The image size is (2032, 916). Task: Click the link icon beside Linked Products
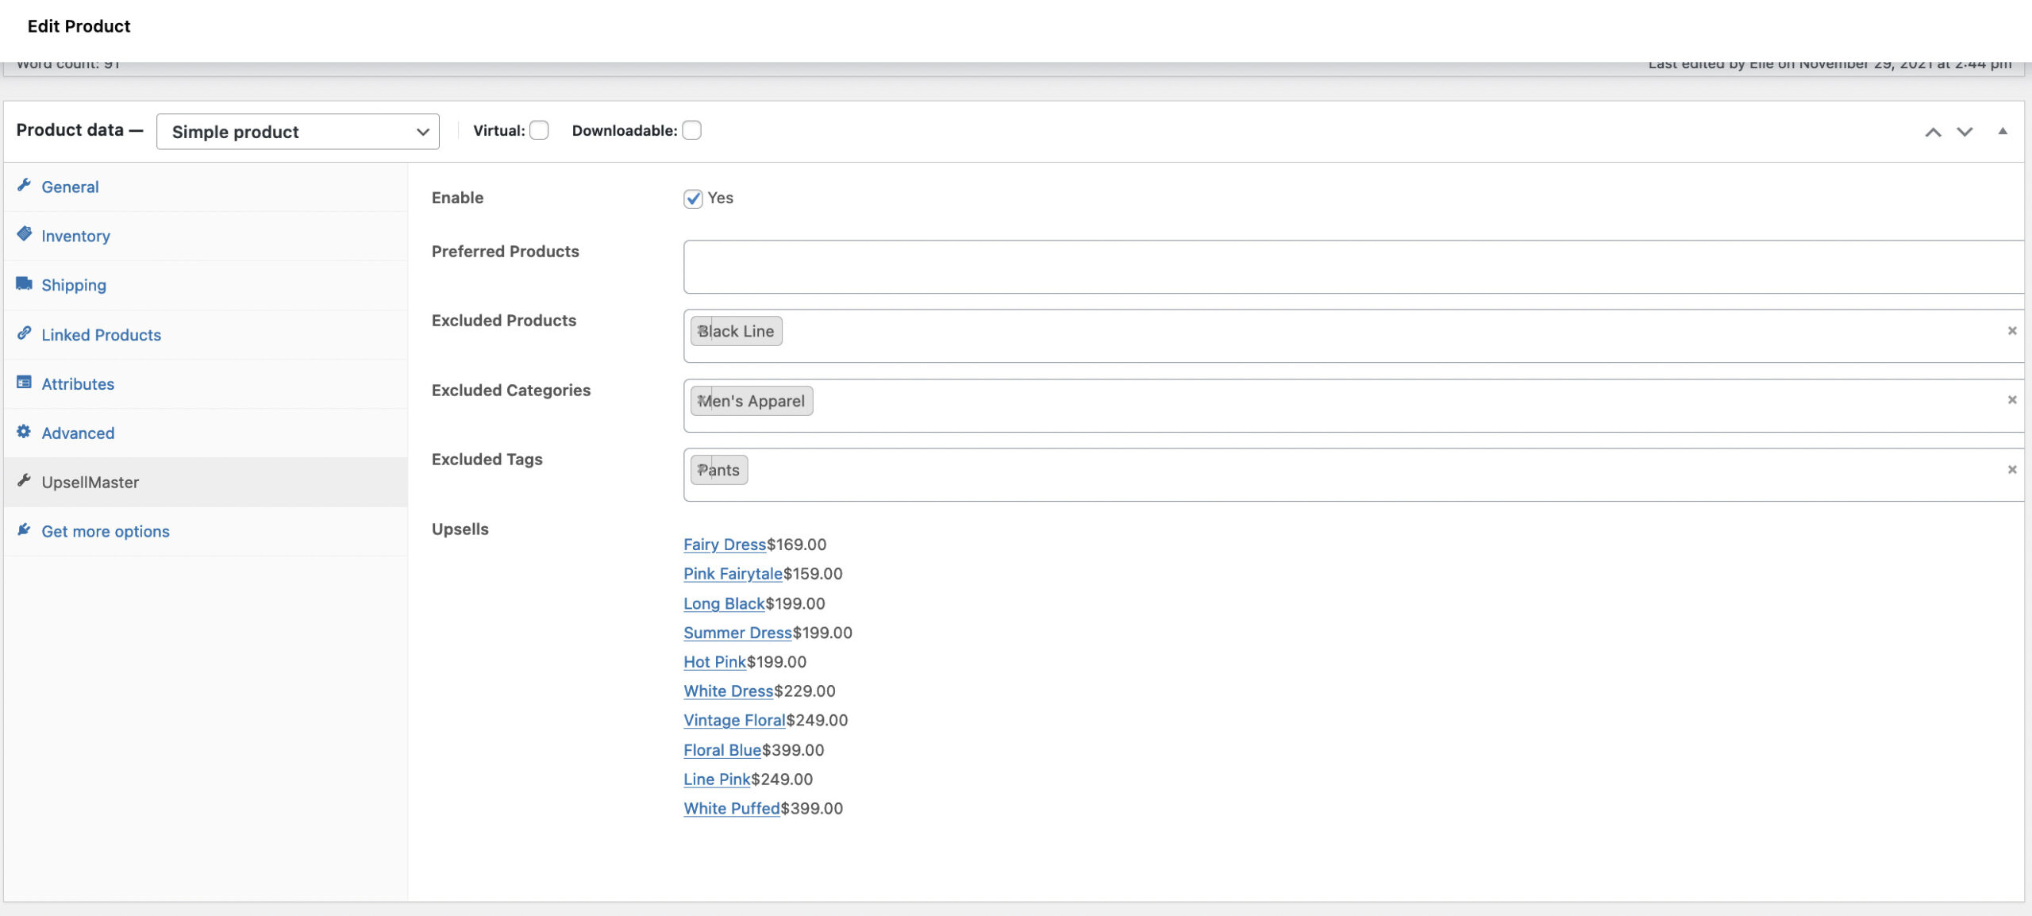tap(24, 333)
